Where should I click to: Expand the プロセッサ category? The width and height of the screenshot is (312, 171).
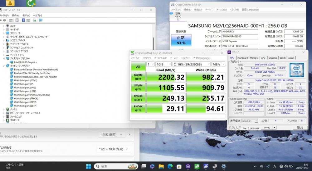pos(3,120)
